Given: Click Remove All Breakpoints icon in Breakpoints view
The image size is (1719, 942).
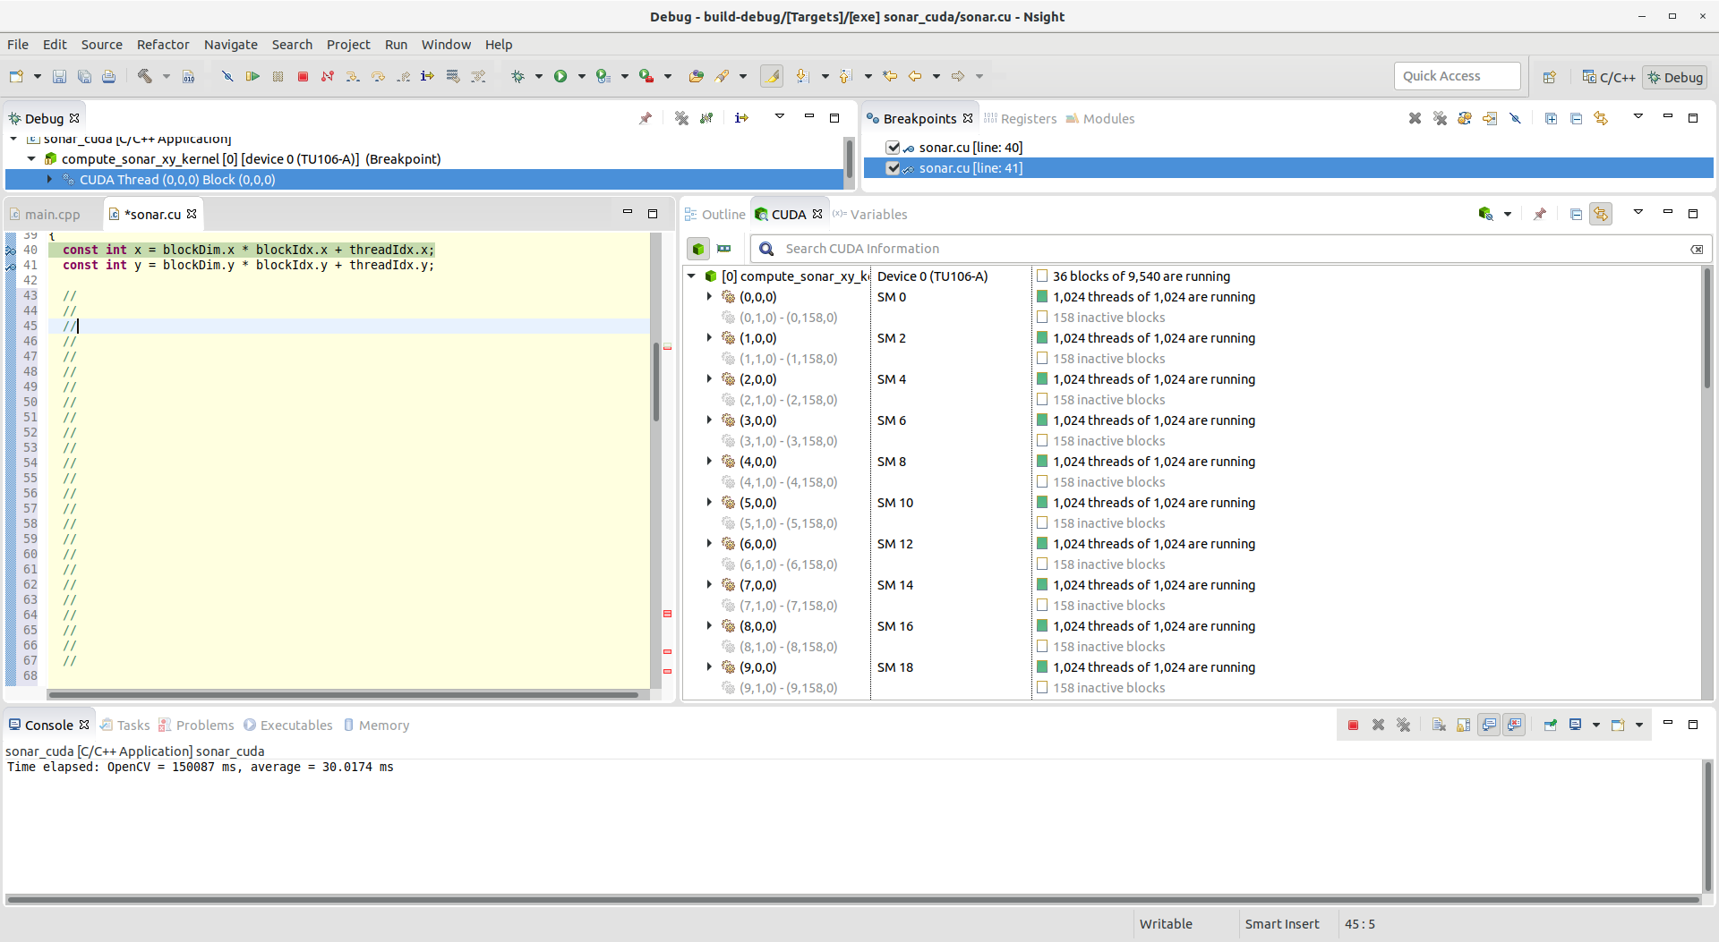Looking at the screenshot, I should coord(1440,118).
